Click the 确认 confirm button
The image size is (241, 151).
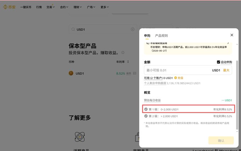pyautogui.click(x=221, y=140)
